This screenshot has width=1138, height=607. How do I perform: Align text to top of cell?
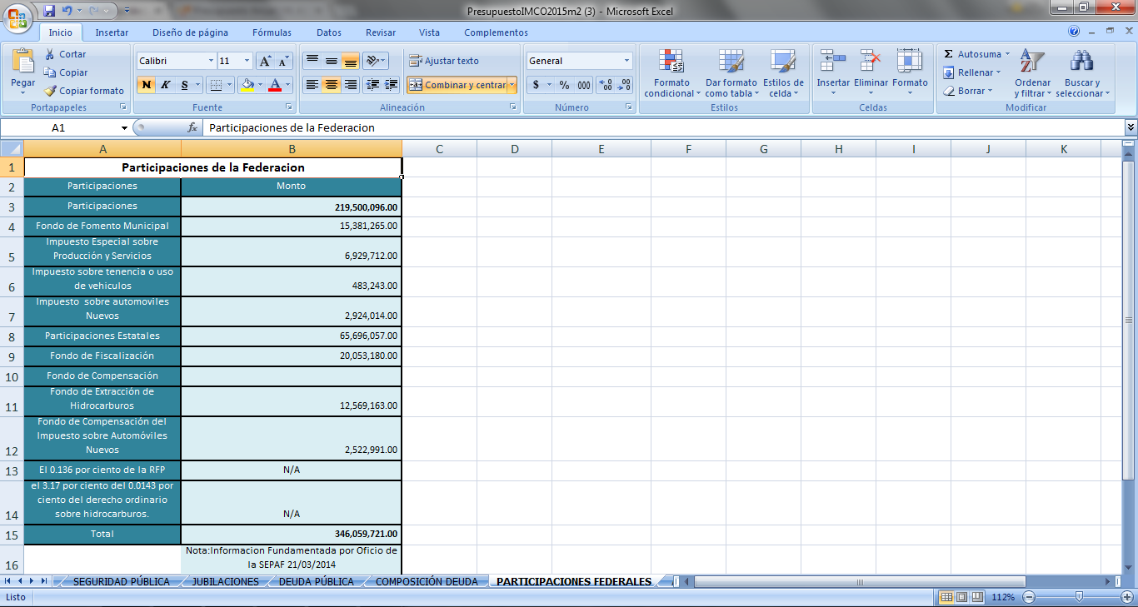(x=312, y=61)
